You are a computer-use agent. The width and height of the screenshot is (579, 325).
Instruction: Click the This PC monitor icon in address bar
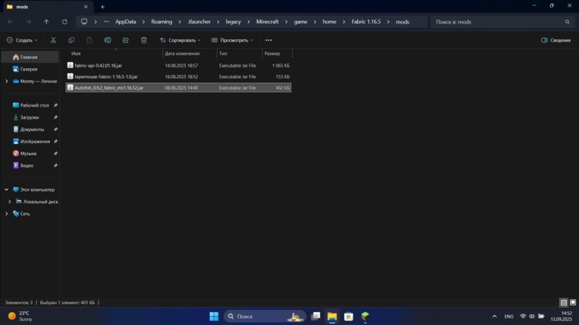click(84, 22)
